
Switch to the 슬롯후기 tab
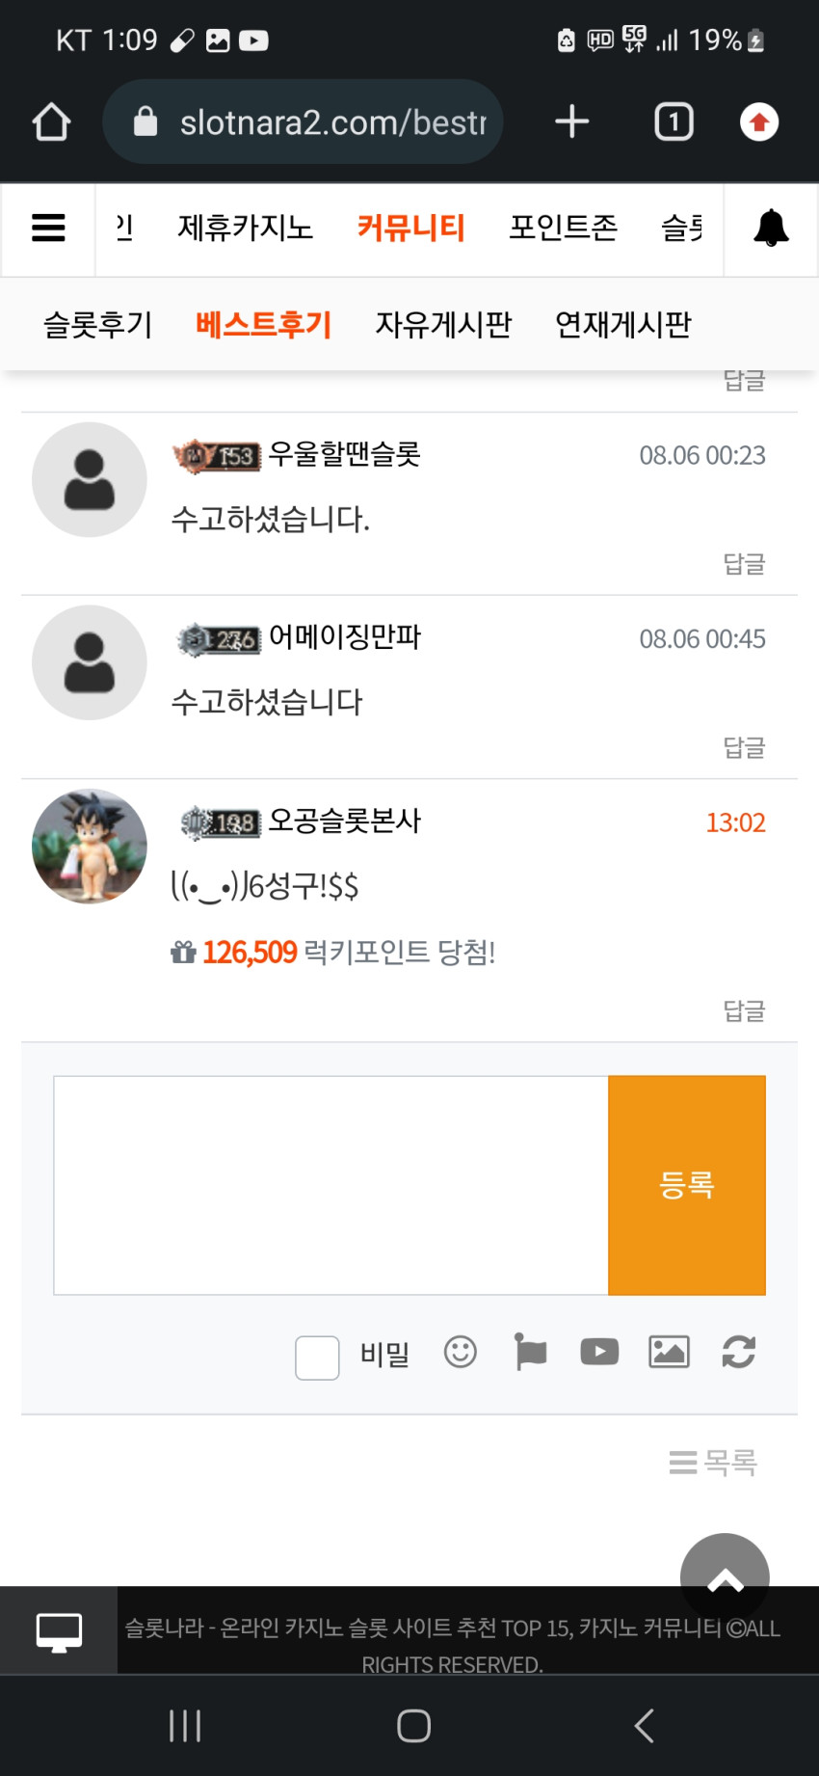[x=97, y=325]
